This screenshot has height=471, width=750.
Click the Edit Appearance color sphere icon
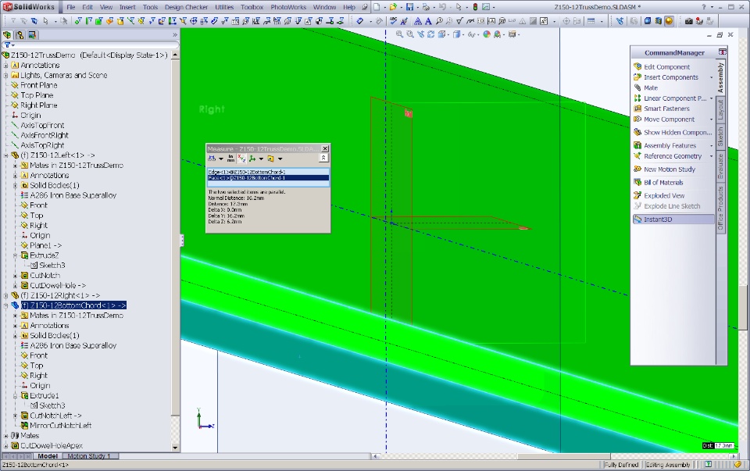point(487,34)
